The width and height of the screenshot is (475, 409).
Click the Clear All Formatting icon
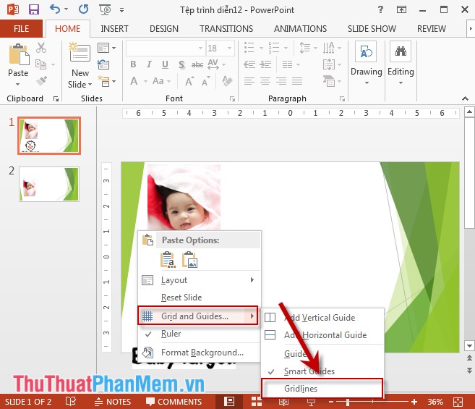pyautogui.click(x=227, y=81)
